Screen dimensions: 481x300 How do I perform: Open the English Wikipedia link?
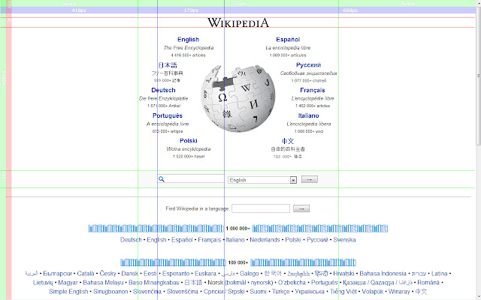[x=188, y=40]
